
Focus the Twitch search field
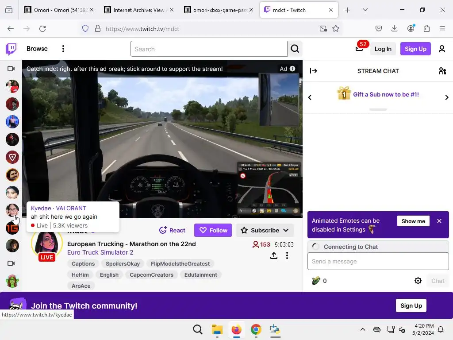tap(209, 49)
